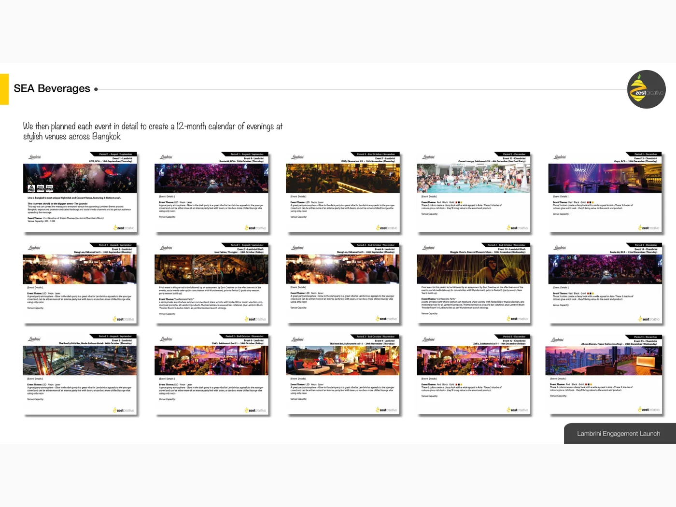Click the yellow accent bar beside SEA Beverages
The height and width of the screenshot is (507, 676).
[x=4, y=89]
